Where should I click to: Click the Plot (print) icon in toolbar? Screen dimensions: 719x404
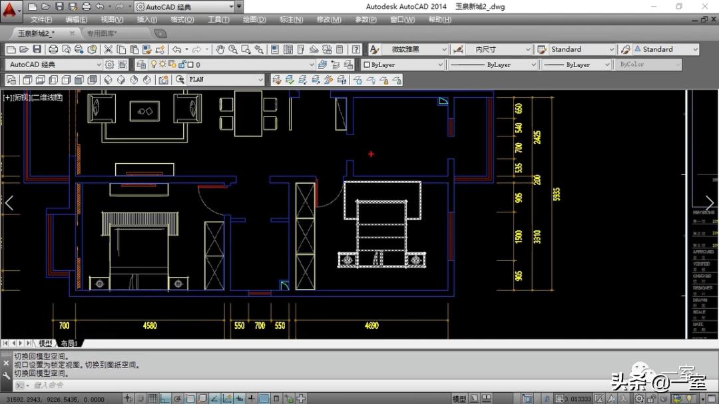(x=53, y=49)
